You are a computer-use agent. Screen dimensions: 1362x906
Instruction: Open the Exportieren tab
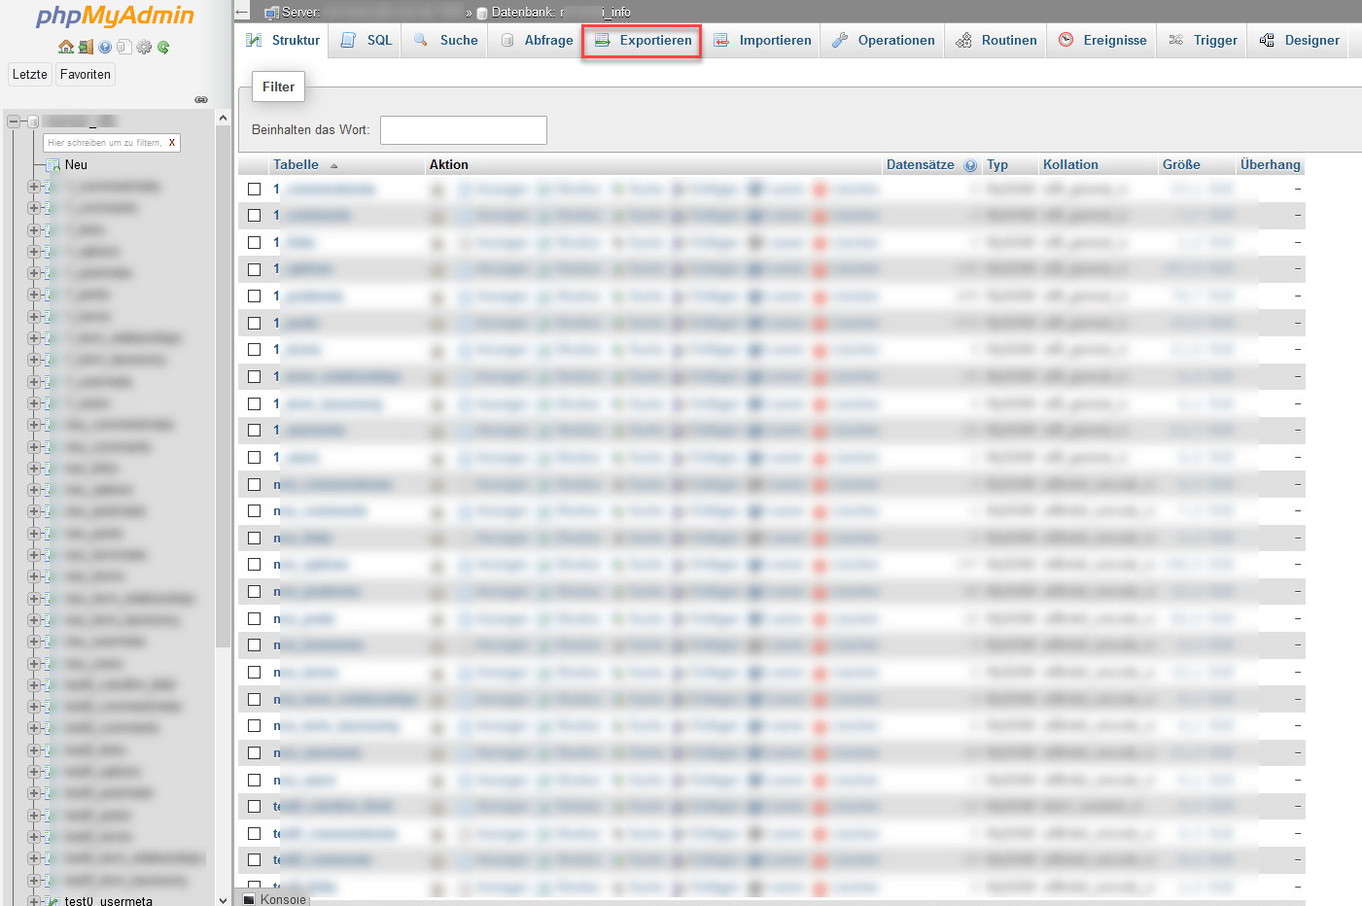point(642,41)
